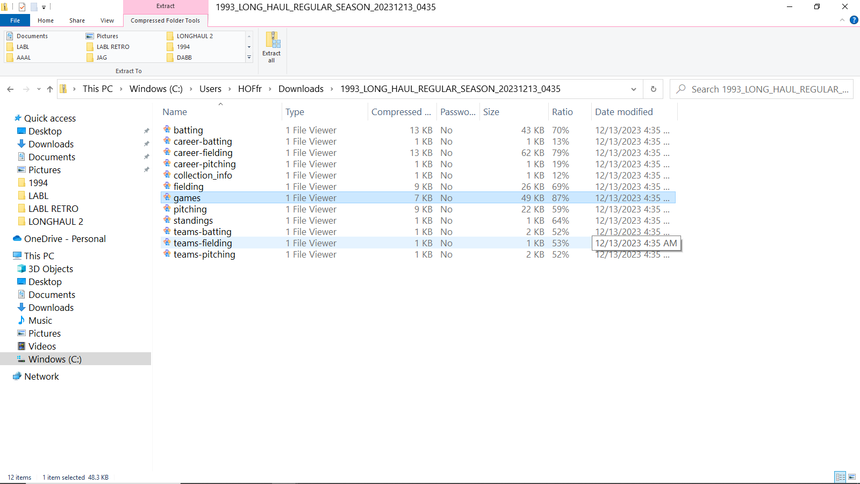Image resolution: width=860 pixels, height=484 pixels.
Task: Click the Windows (C:) drive icon
Action: click(x=21, y=359)
